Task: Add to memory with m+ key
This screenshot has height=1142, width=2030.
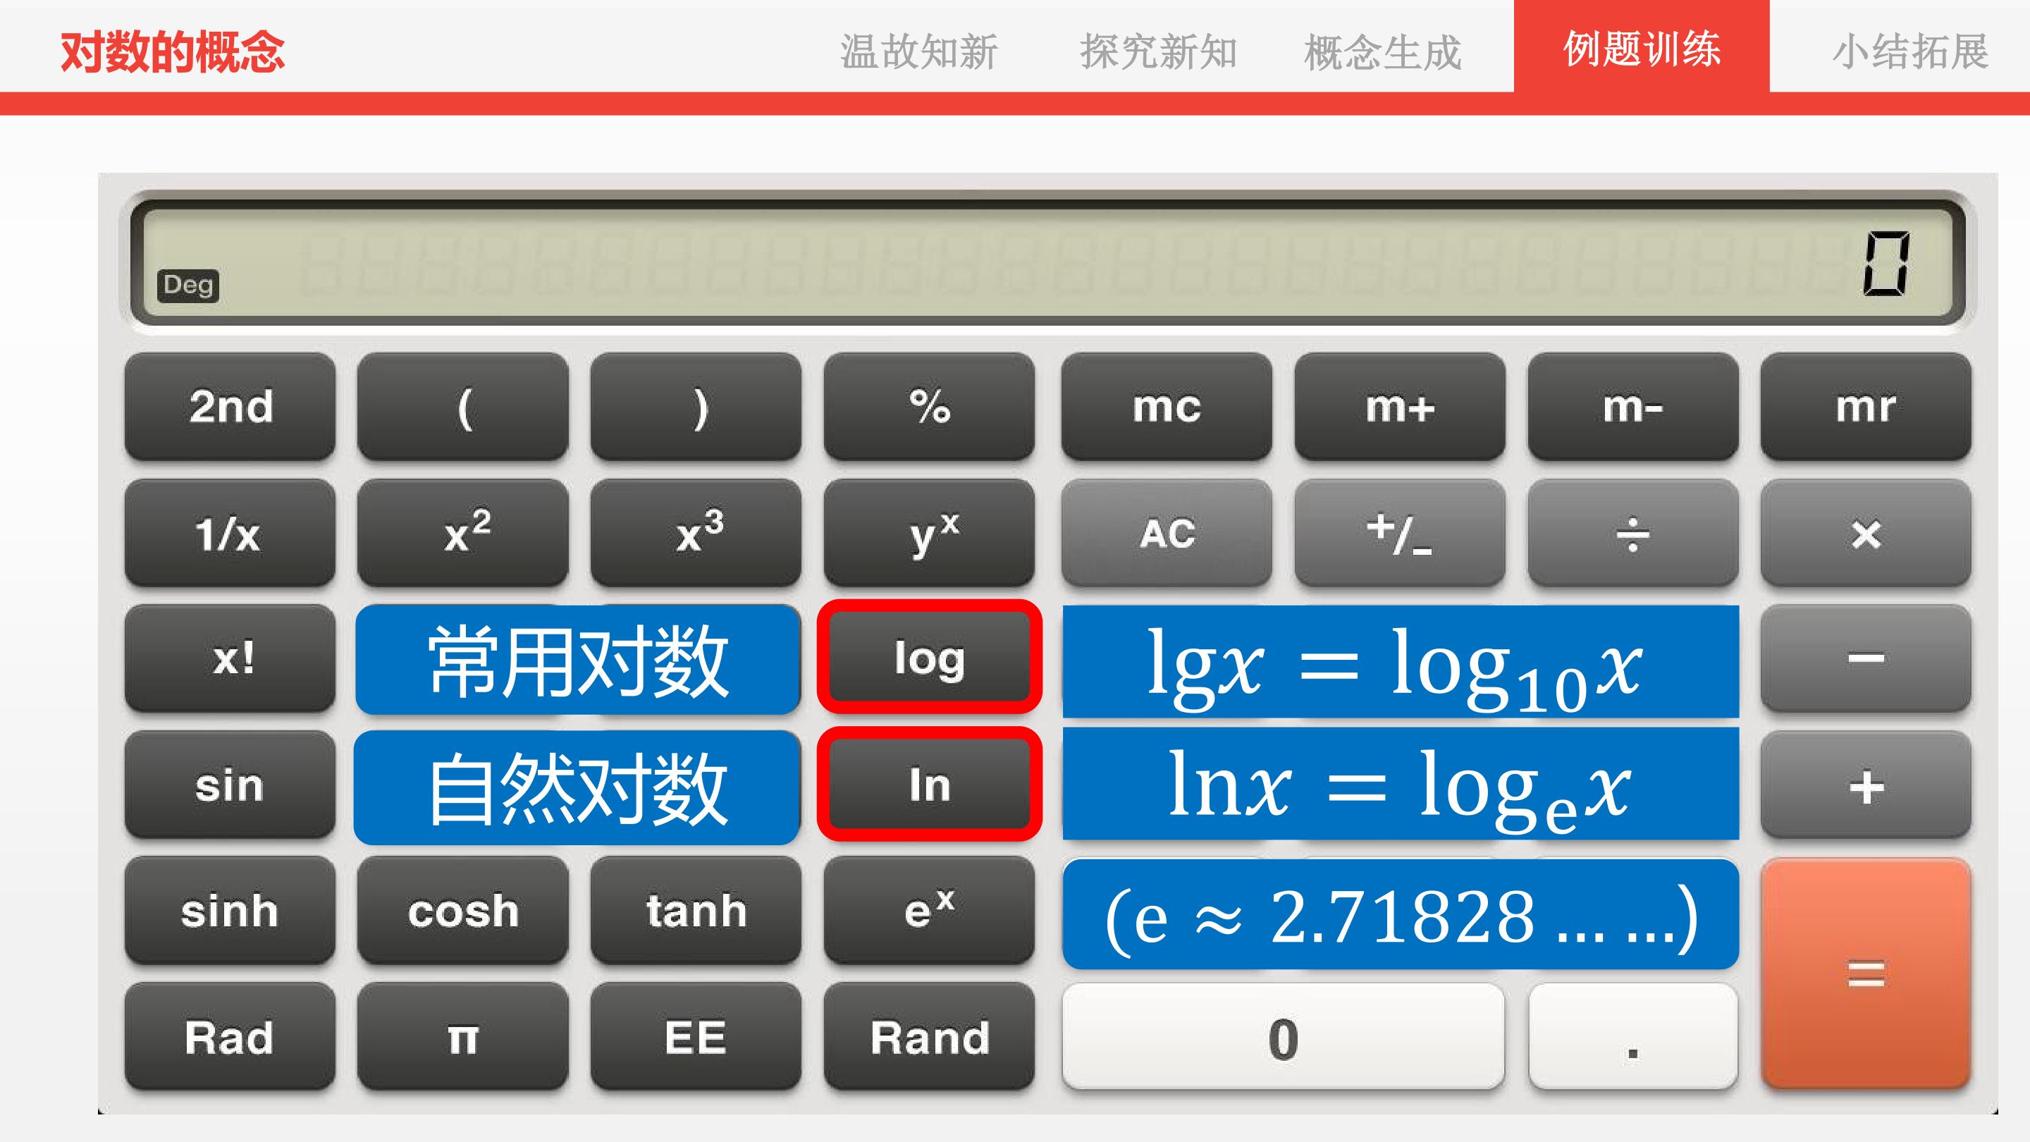Action: coord(1400,407)
